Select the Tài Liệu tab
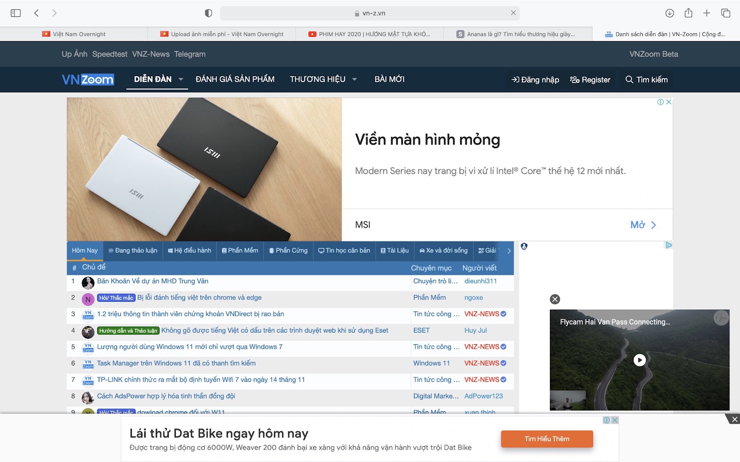The height and width of the screenshot is (462, 740). coord(395,250)
